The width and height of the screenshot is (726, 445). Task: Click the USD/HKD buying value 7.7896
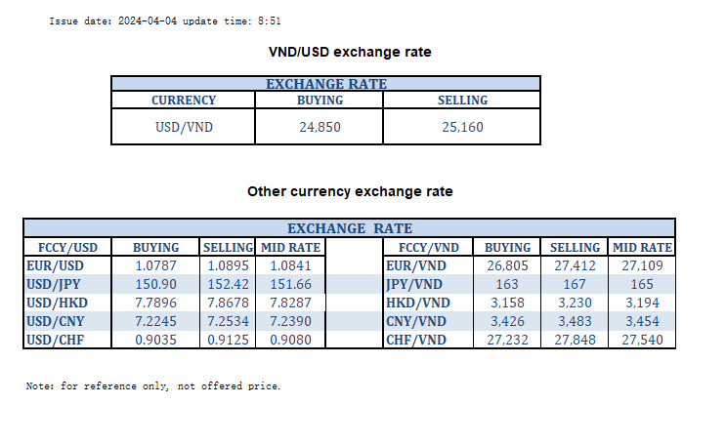tap(155, 303)
